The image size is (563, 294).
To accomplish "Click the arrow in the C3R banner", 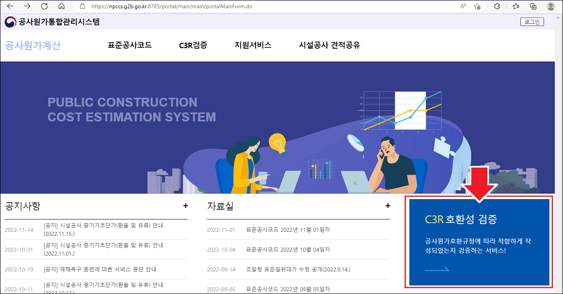I will coord(437,269).
